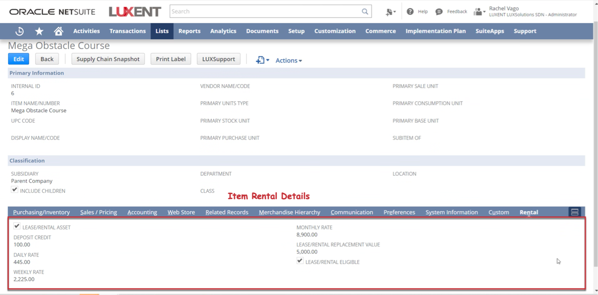
Task: Open the user role switcher dropdown
Action: 479,12
